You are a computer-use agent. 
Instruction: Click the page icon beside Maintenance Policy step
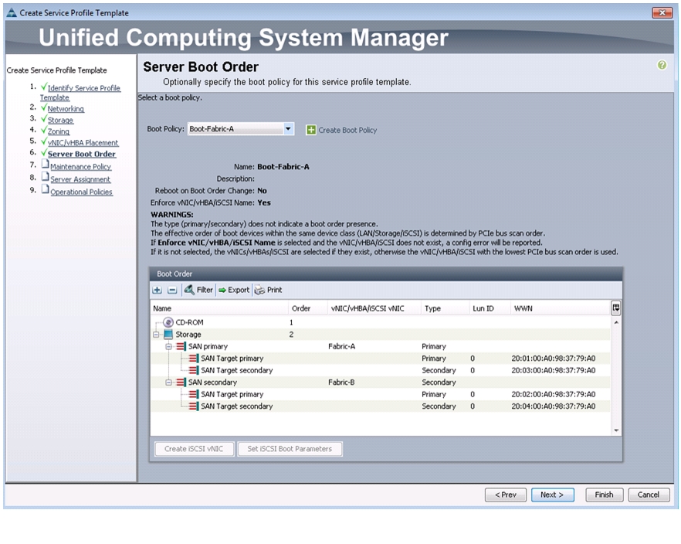[45, 165]
